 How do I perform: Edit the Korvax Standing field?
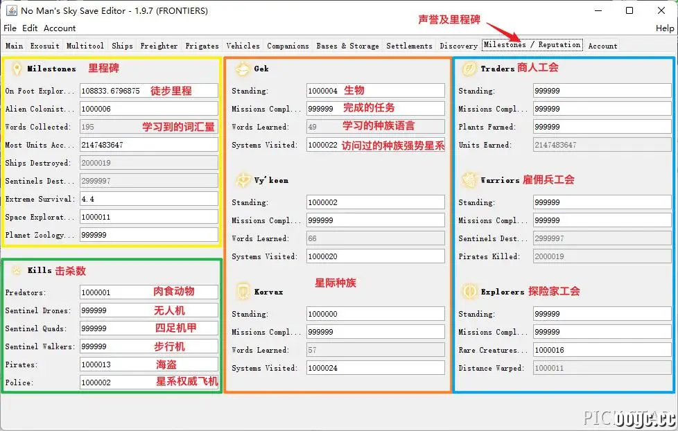click(375, 314)
